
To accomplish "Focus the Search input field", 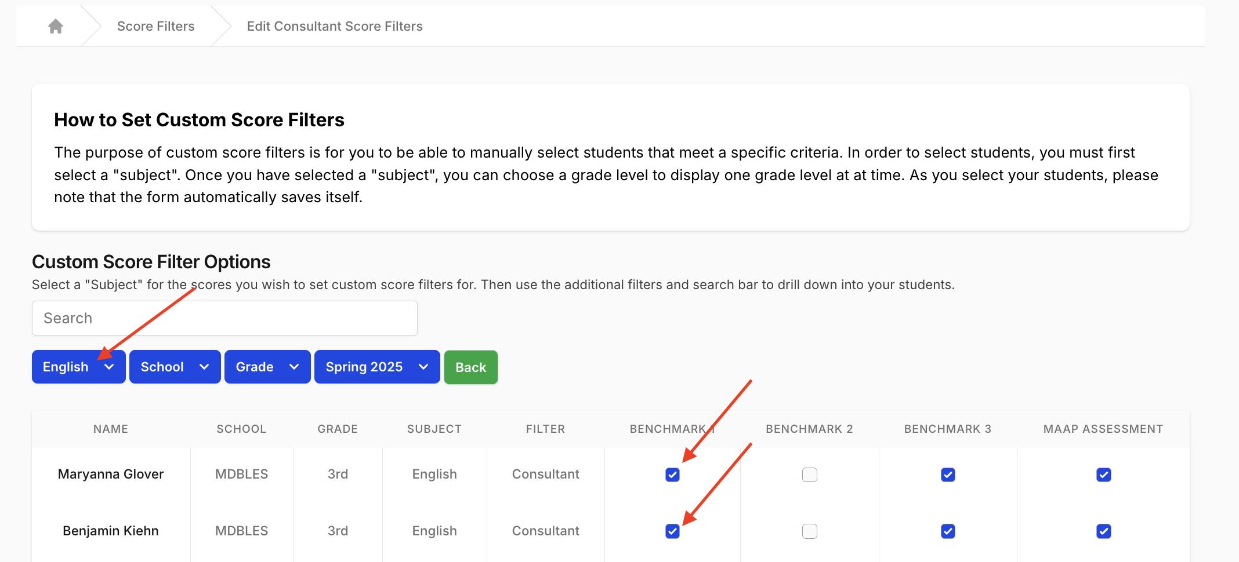I will (224, 318).
